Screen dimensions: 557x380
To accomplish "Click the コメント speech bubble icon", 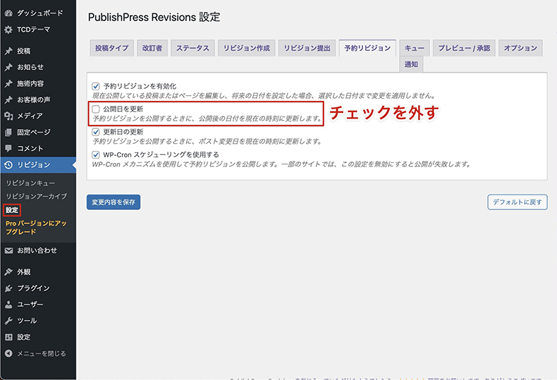I will [x=8, y=149].
